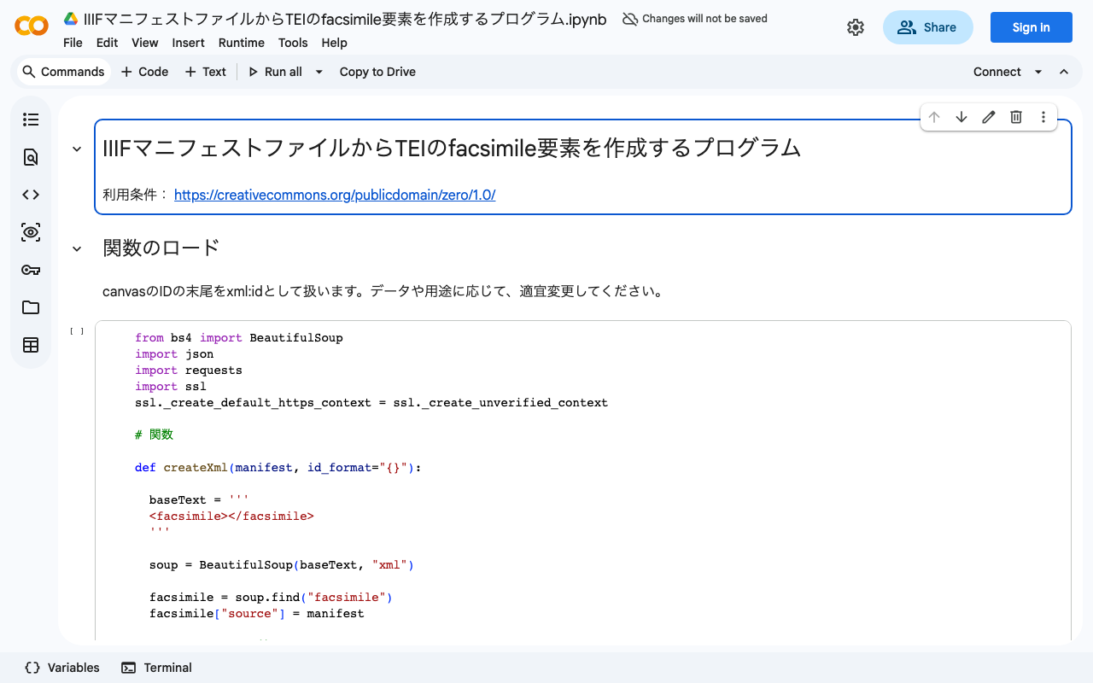Follow the creativecommons.org public domain link
This screenshot has height=683, width=1093.
click(335, 195)
